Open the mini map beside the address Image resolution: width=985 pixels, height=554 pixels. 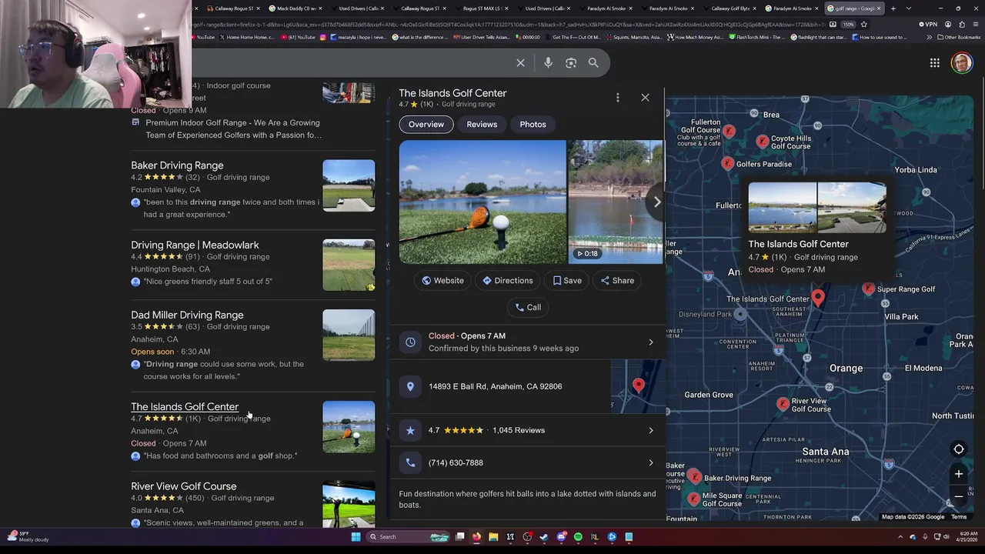click(638, 386)
